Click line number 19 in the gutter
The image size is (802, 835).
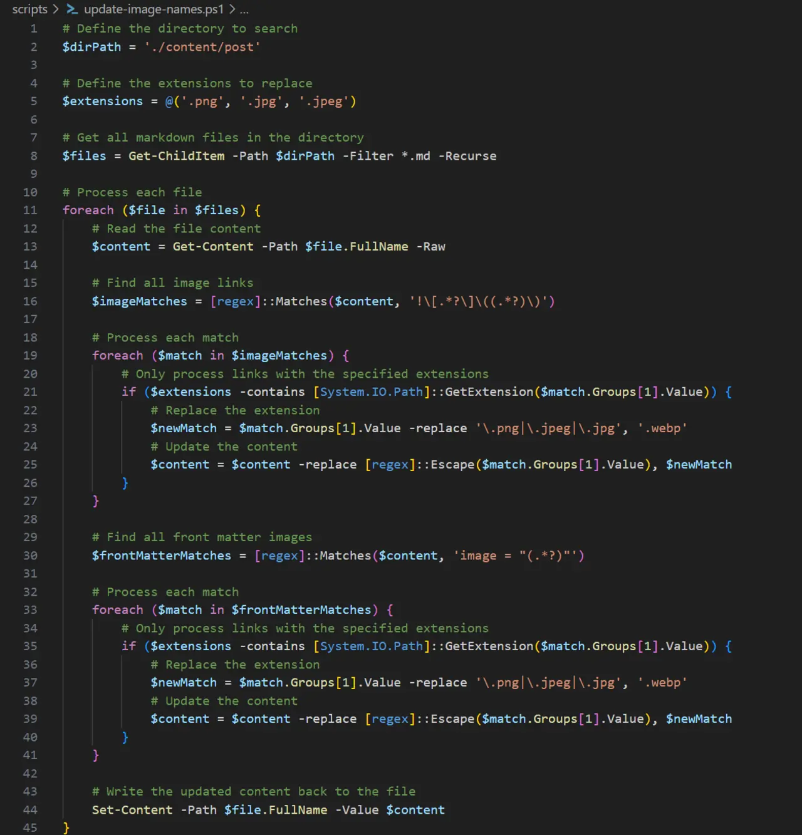(x=30, y=356)
